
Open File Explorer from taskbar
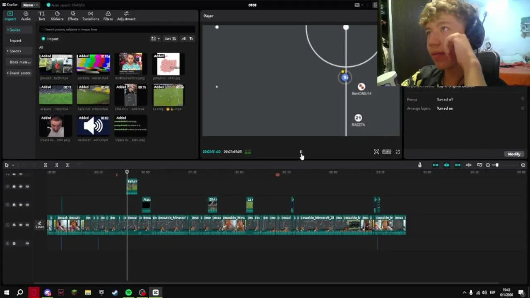[x=88, y=293]
